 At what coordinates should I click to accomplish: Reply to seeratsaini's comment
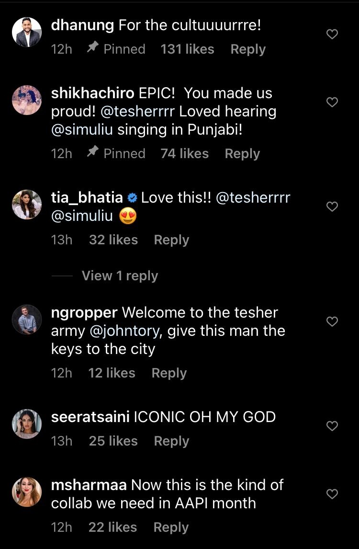(171, 441)
